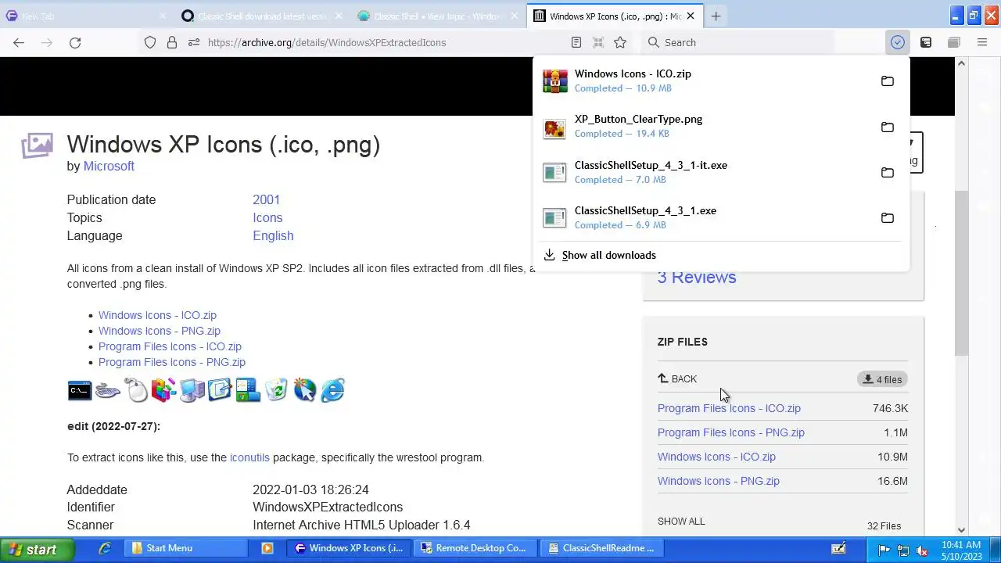Open folder for ClassicShellSetup_4_3_1-it.exe download
Image resolution: width=1001 pixels, height=563 pixels.
[x=888, y=173]
